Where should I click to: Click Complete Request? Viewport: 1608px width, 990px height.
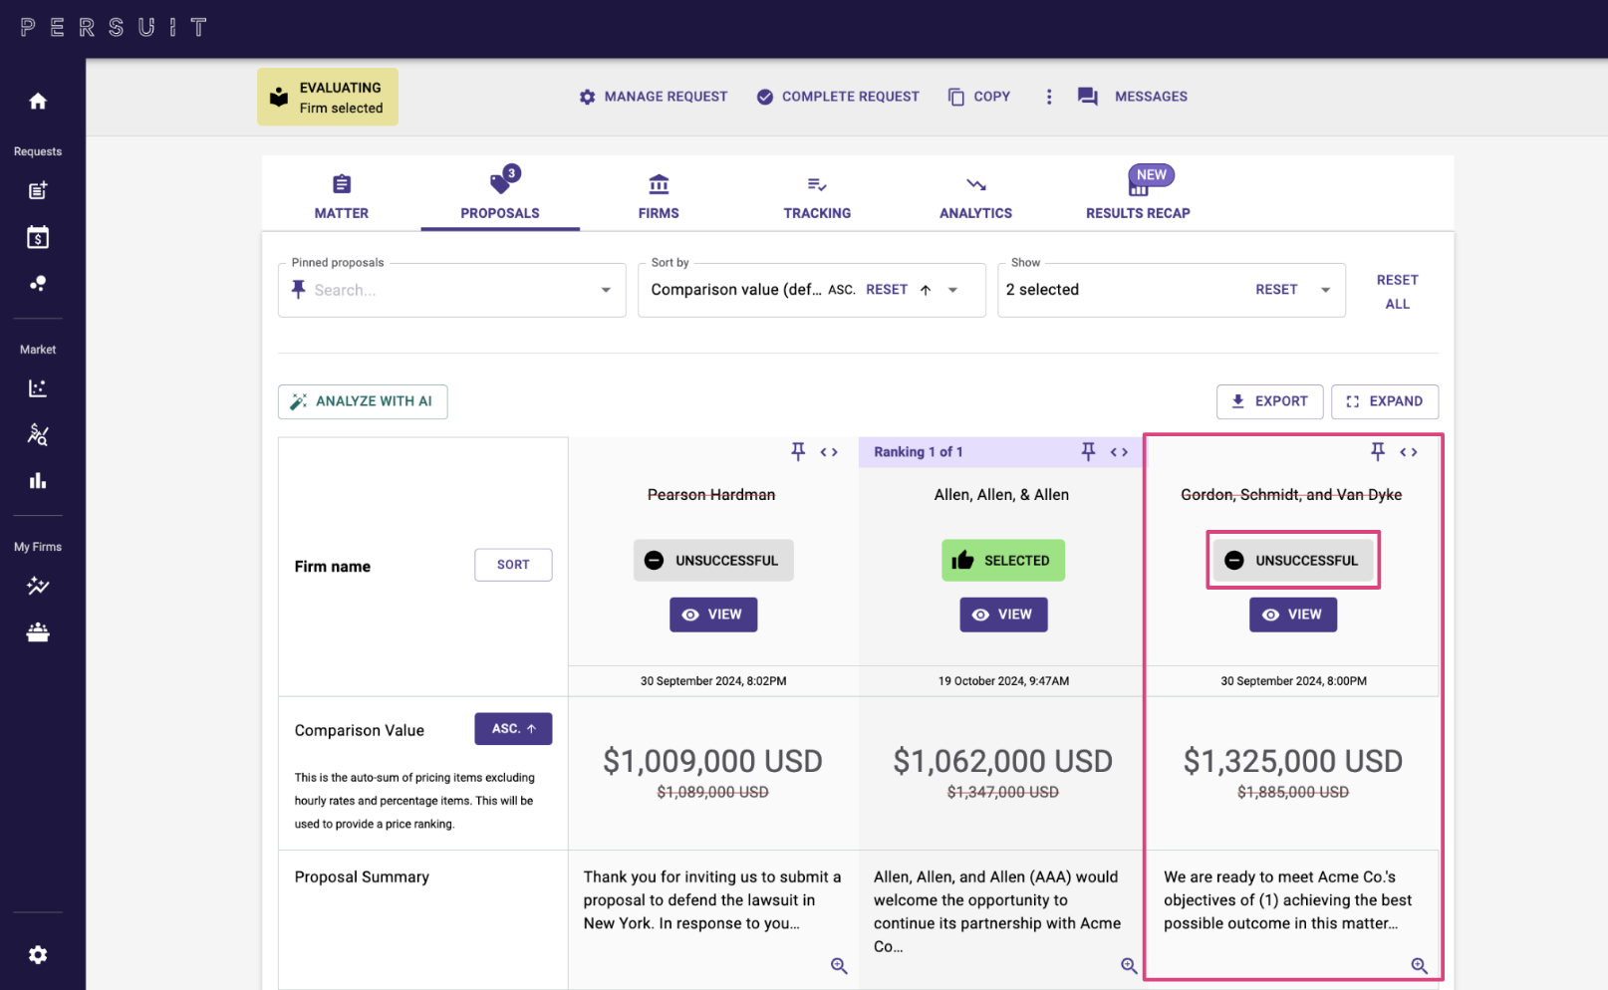838,97
